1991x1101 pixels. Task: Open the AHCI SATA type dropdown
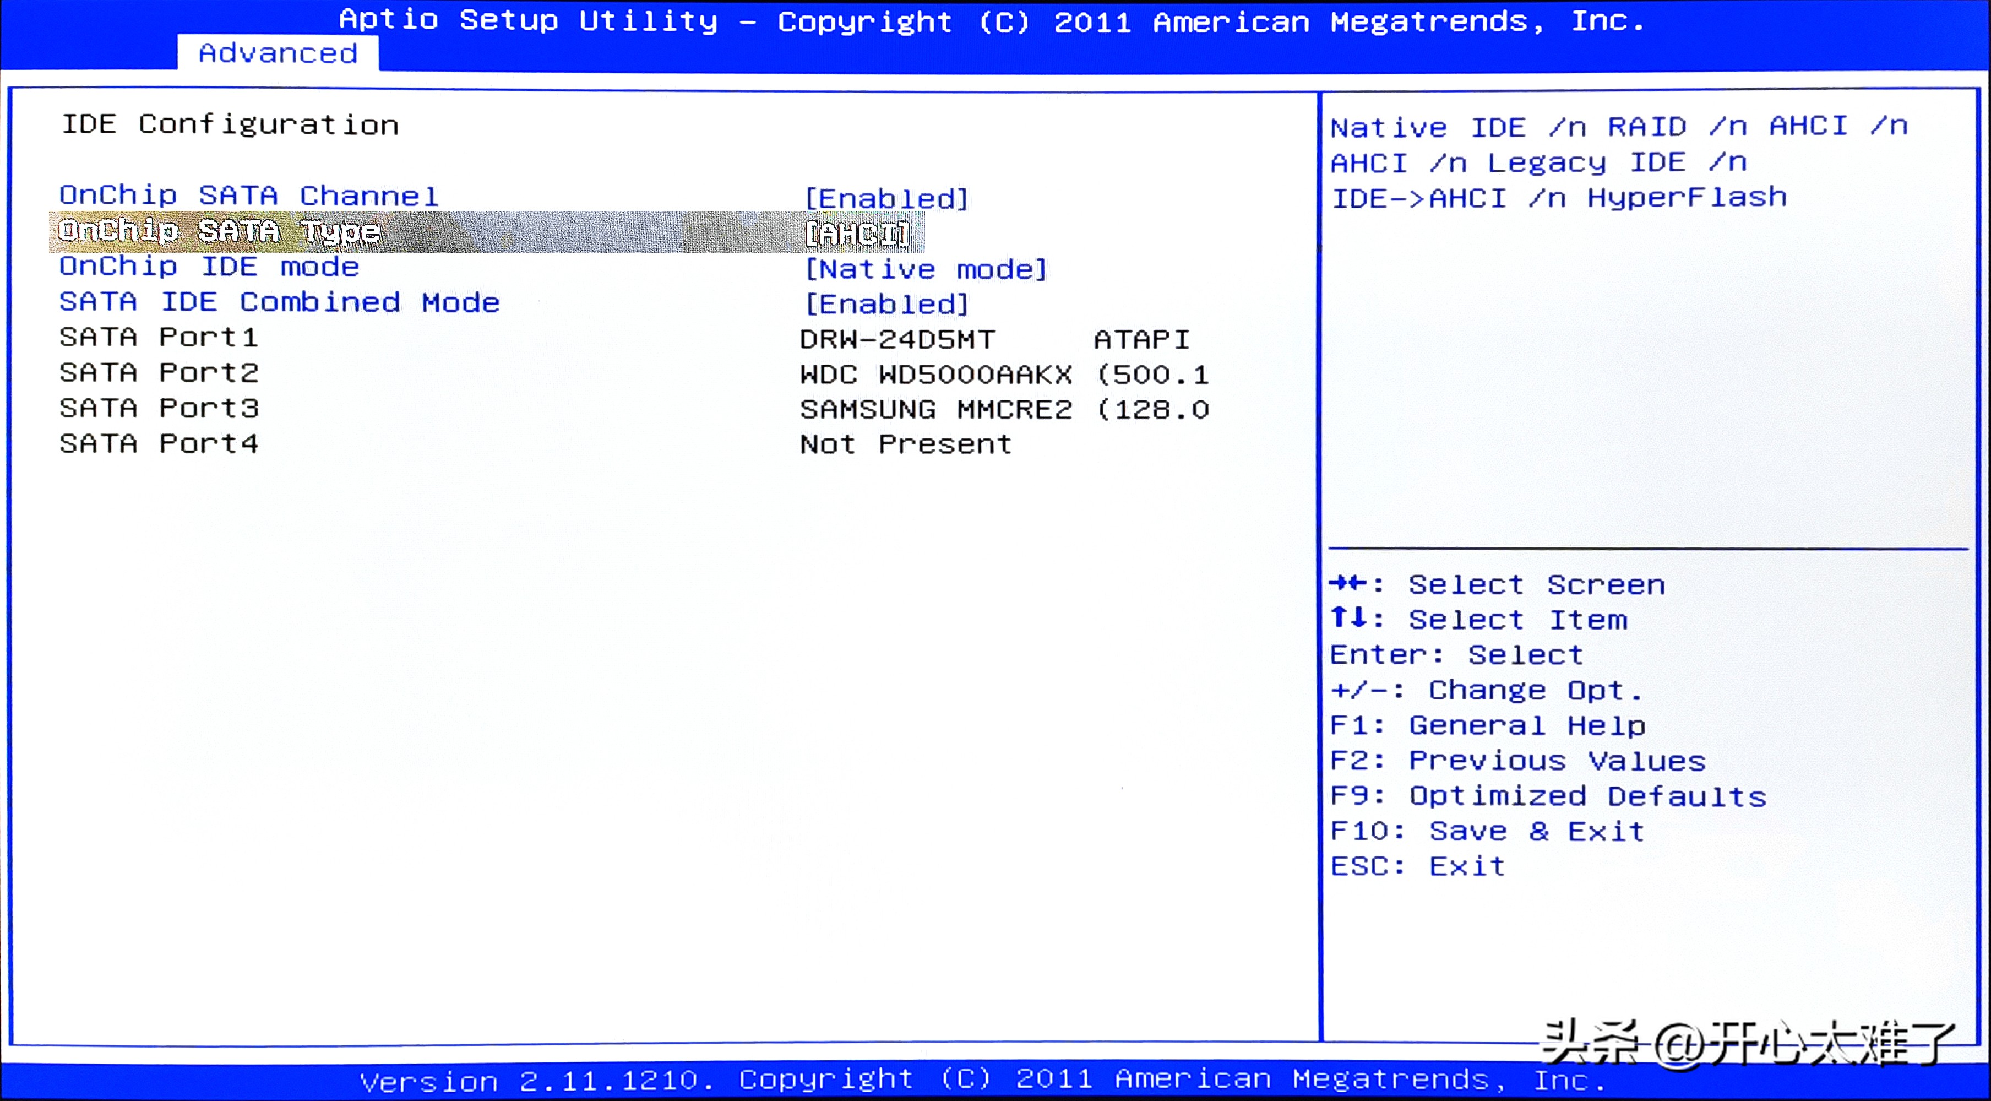click(x=858, y=234)
